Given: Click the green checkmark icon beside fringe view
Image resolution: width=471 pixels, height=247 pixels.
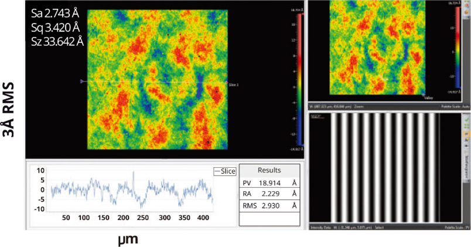Looking at the screenshot, I should pyautogui.click(x=466, y=119).
